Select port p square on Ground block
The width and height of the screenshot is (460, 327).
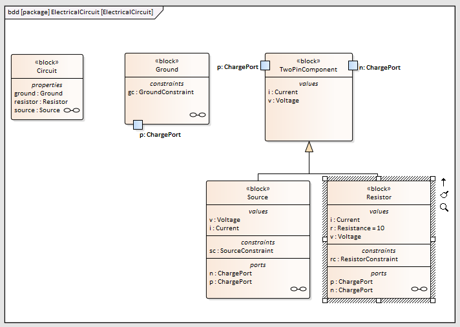[x=138, y=124]
